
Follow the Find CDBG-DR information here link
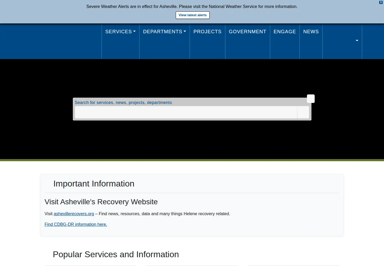click(76, 225)
